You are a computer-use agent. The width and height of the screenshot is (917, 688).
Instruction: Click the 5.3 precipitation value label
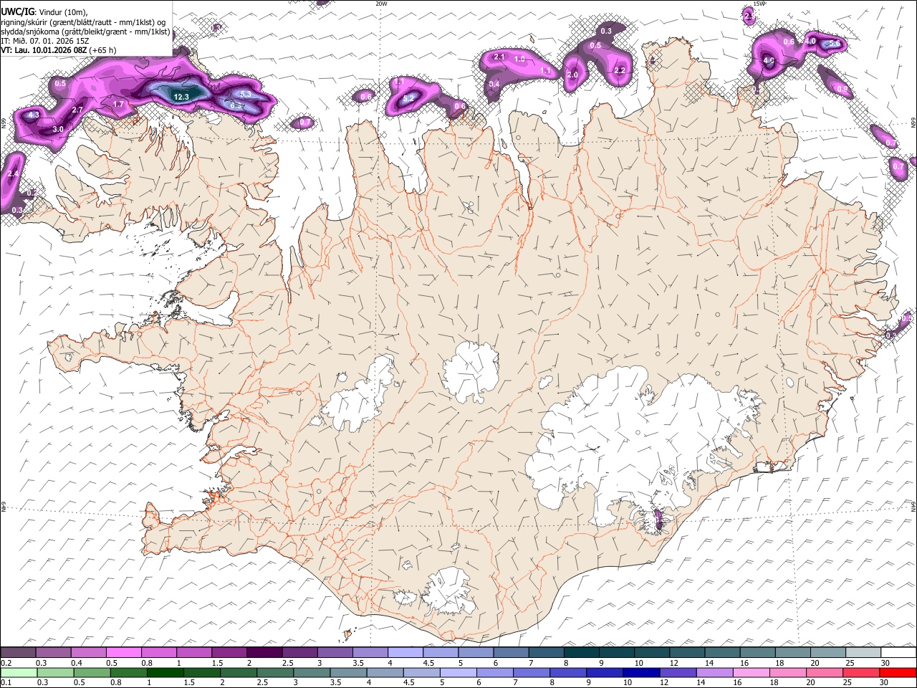pyautogui.click(x=245, y=94)
